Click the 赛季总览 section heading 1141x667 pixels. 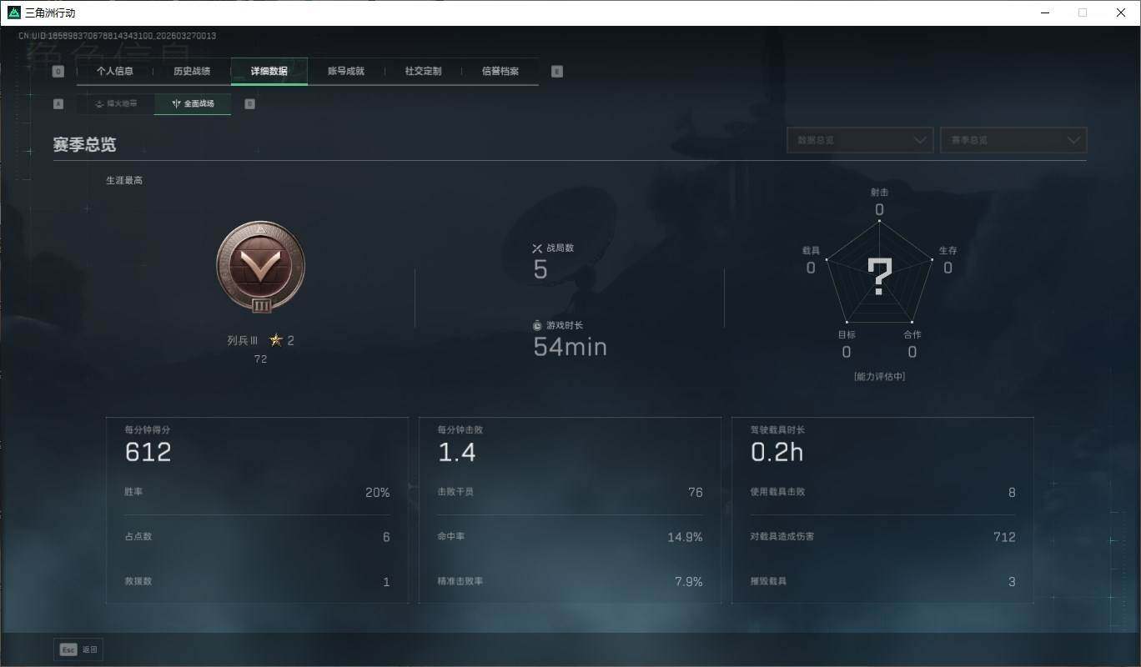[x=84, y=144]
